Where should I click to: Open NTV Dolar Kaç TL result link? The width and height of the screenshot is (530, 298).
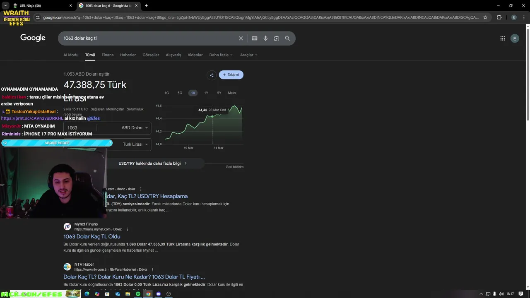click(x=134, y=277)
